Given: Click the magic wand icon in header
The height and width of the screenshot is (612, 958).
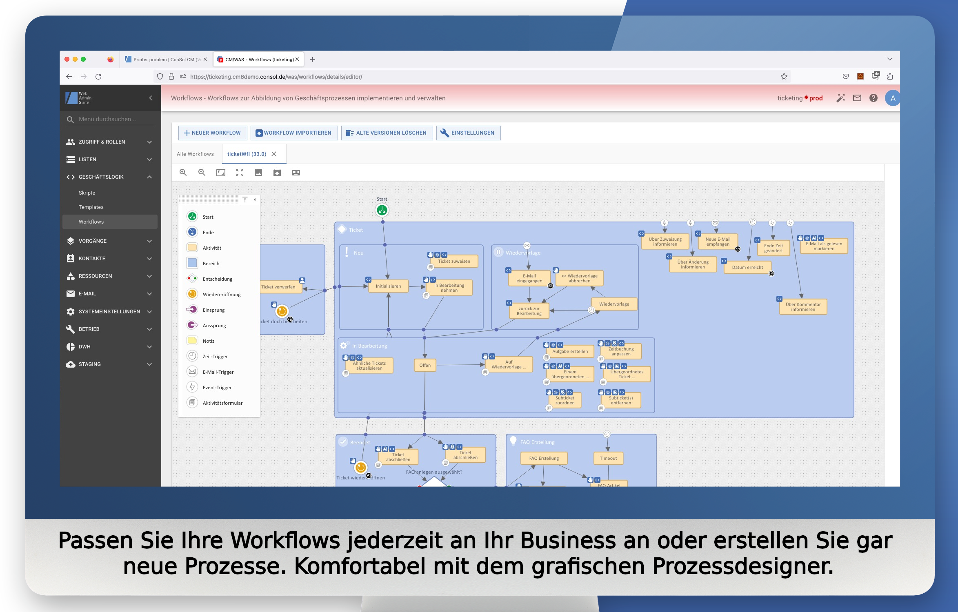Looking at the screenshot, I should point(840,98).
